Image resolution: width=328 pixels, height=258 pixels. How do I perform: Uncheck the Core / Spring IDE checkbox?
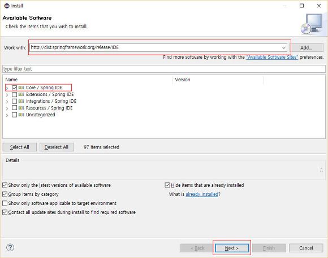tap(15, 88)
